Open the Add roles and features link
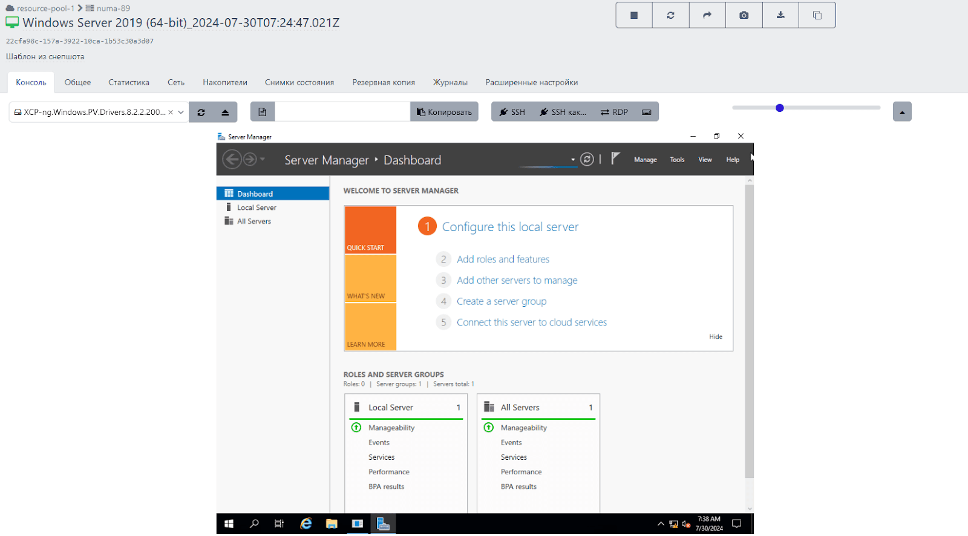Screen dimensions: 968x536 point(503,260)
